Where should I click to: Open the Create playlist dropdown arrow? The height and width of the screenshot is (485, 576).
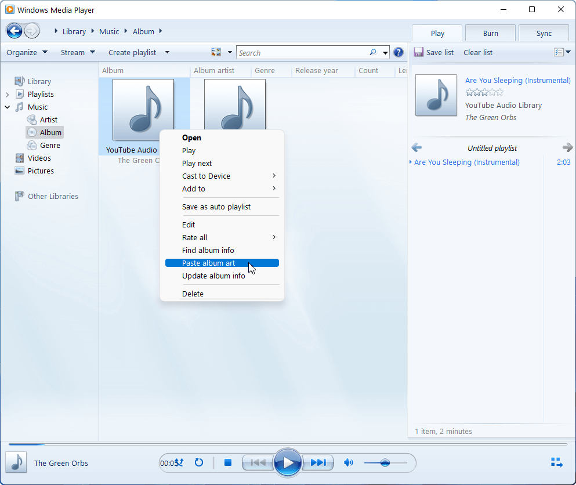[167, 52]
